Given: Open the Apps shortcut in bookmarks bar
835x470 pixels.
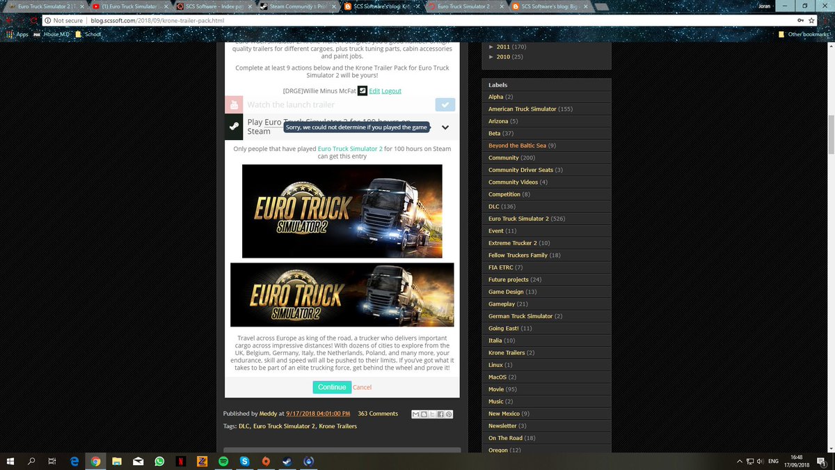Looking at the screenshot, I should [17, 34].
